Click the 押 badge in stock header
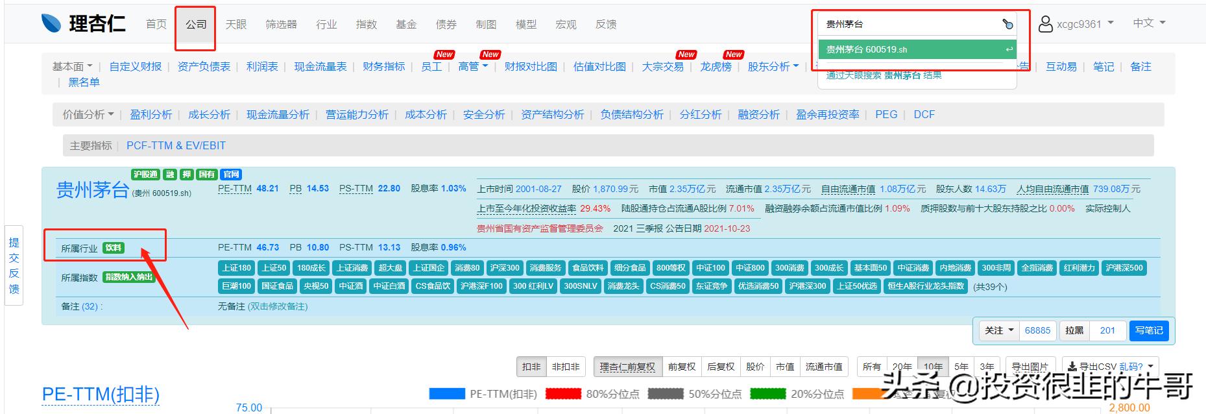 pyautogui.click(x=187, y=175)
